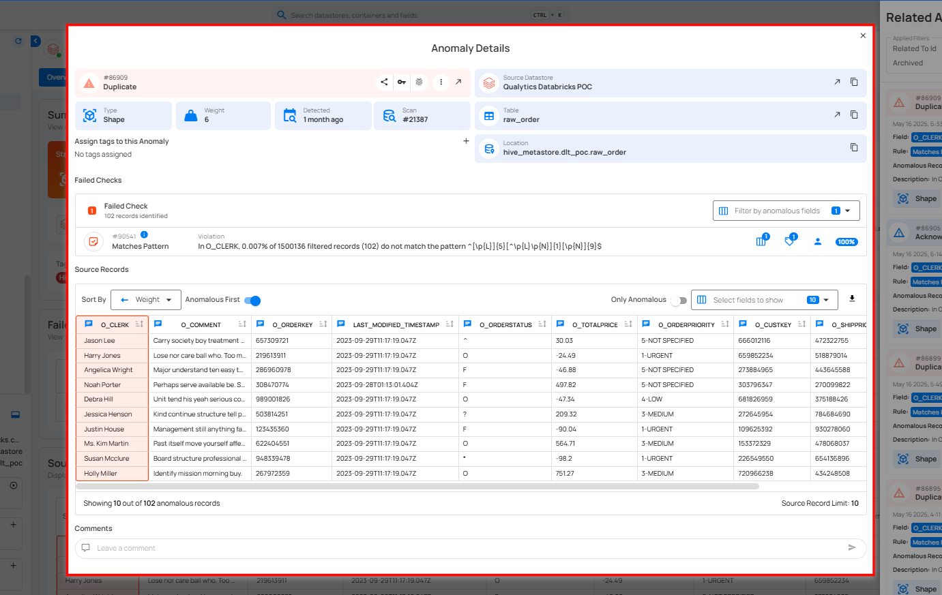Open Source Datastore Qualytics Databricks POC link arrow
Image resolution: width=942 pixels, height=595 pixels.
pos(837,82)
